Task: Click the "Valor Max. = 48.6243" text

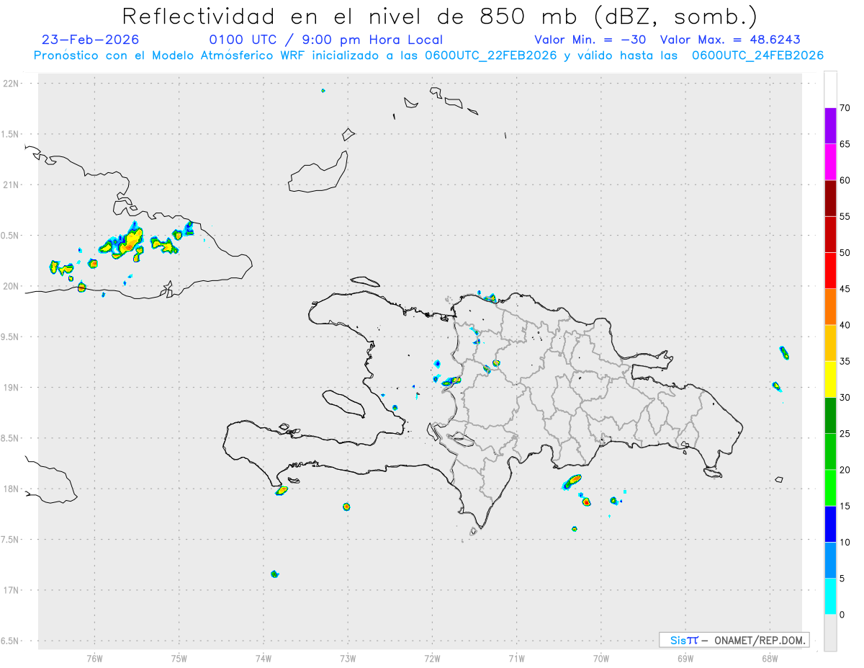Action: (x=730, y=40)
